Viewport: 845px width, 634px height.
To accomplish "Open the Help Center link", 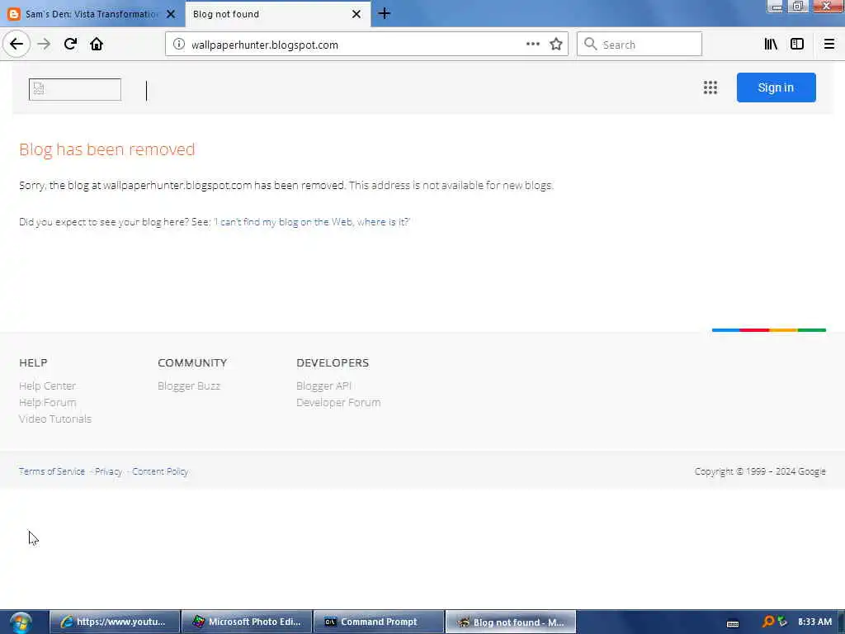I will [x=47, y=386].
